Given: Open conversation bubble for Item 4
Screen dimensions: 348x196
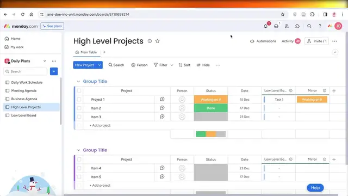Looking at the screenshot, I should (162, 168).
